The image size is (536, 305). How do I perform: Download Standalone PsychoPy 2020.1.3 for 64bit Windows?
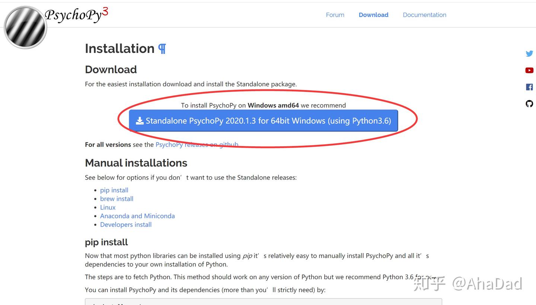pos(268,121)
